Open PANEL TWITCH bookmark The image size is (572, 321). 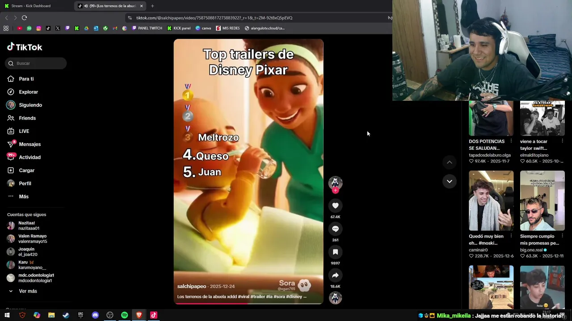click(x=147, y=28)
